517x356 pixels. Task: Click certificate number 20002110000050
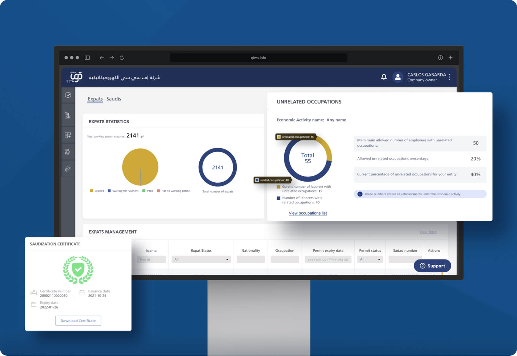(x=54, y=296)
